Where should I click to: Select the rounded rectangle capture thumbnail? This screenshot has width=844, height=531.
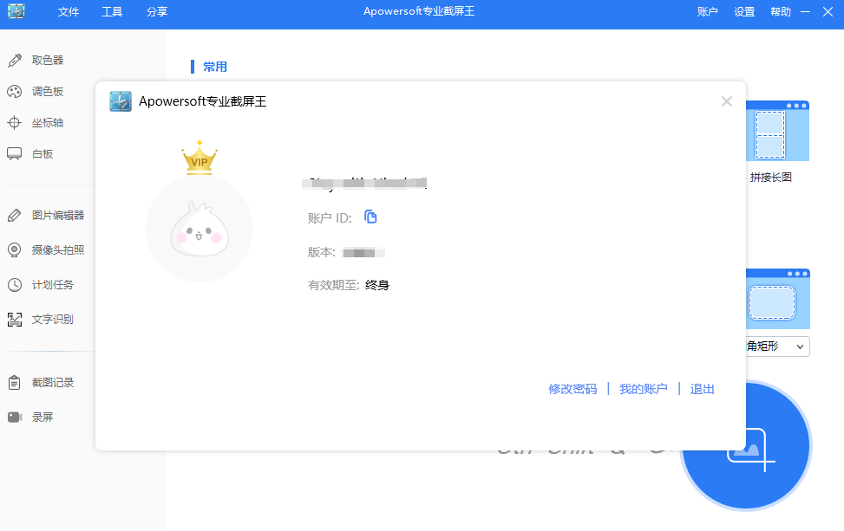click(x=778, y=299)
